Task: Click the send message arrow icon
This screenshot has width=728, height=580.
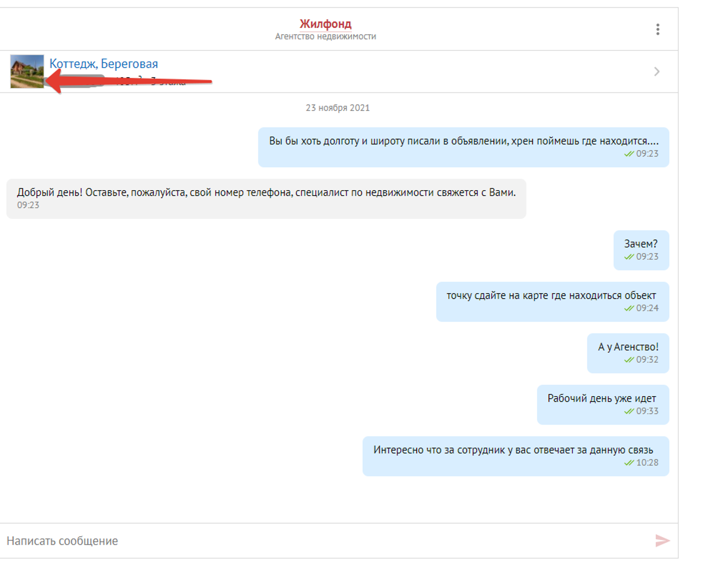Action: (x=662, y=541)
